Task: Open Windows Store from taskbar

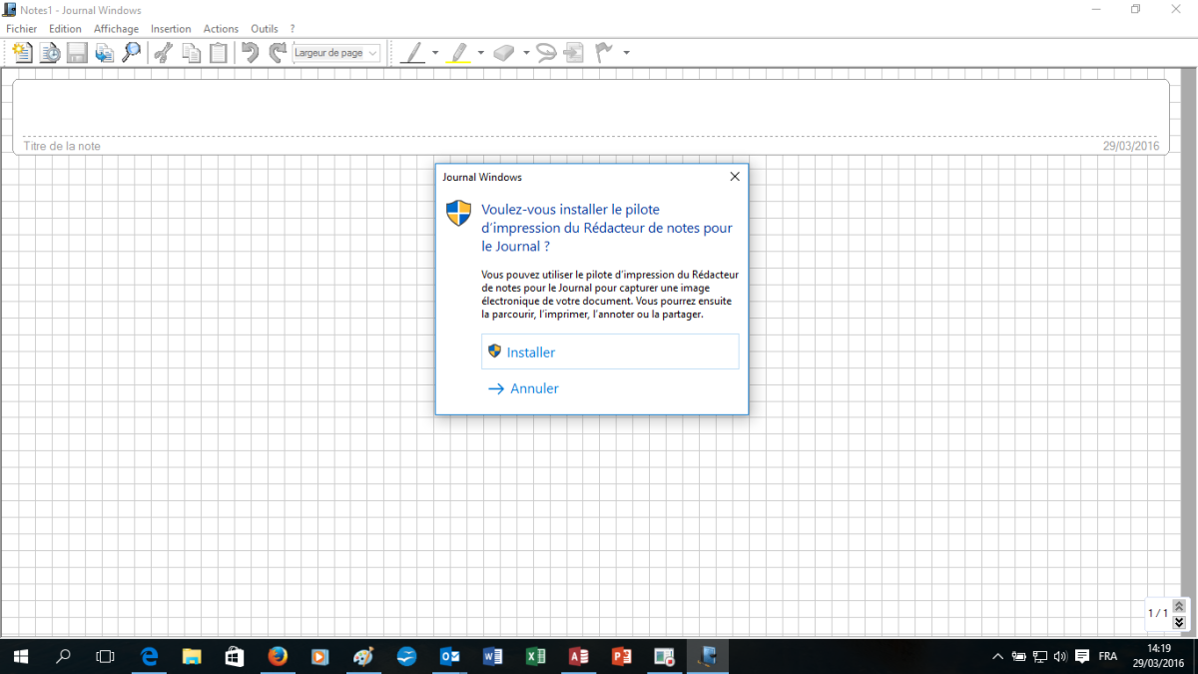Action: point(235,656)
